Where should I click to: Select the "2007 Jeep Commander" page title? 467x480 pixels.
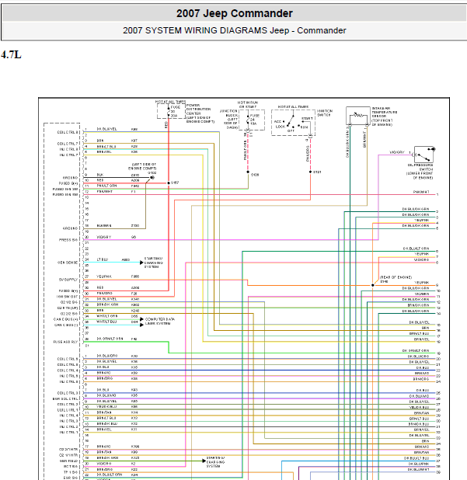tap(234, 13)
